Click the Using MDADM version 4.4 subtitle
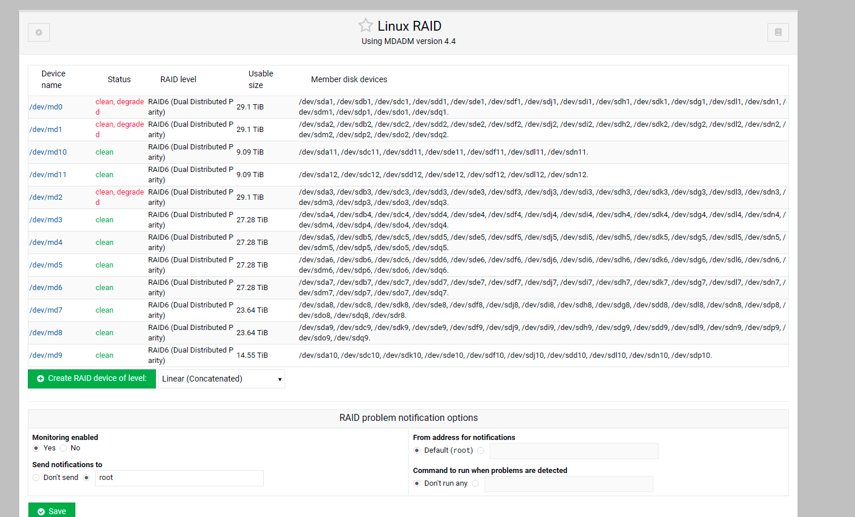855x517 pixels. coord(409,42)
